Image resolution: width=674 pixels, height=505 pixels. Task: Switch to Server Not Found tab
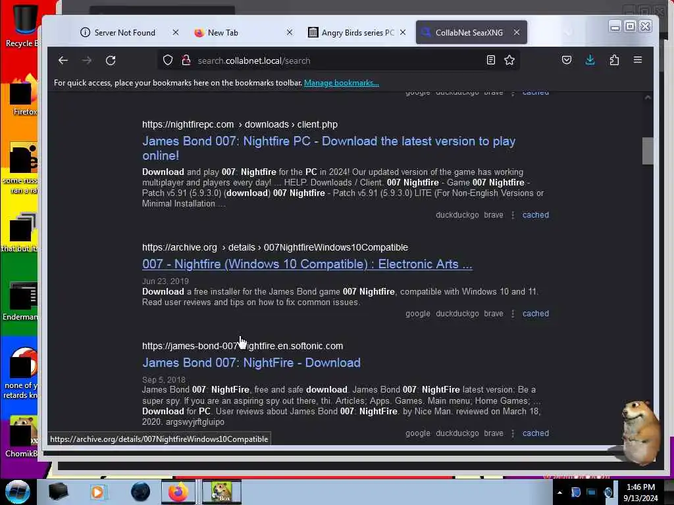tap(124, 33)
